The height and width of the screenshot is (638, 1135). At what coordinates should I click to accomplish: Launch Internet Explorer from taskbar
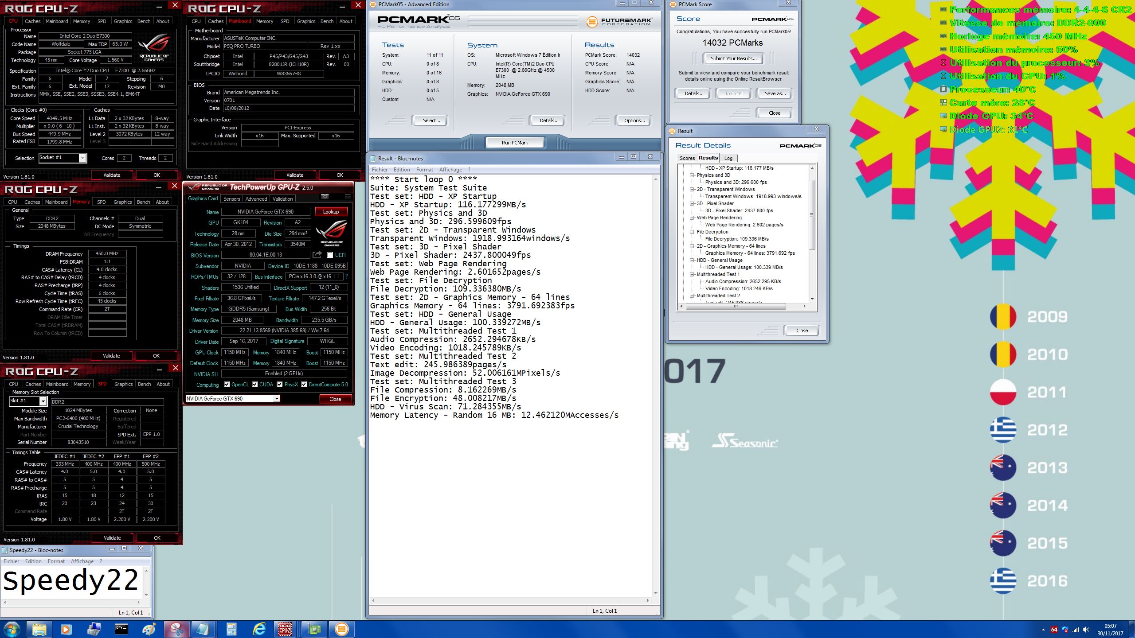258,629
